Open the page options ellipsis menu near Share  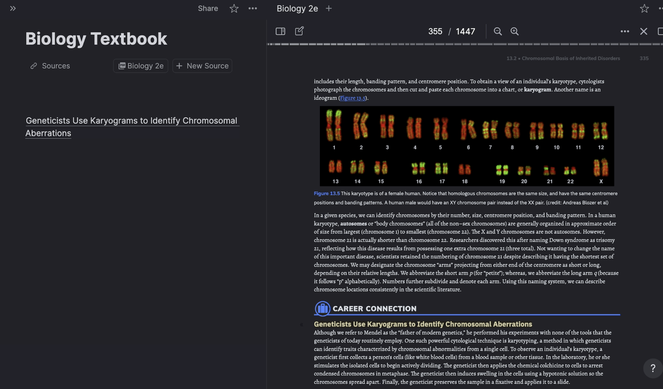pyautogui.click(x=253, y=8)
